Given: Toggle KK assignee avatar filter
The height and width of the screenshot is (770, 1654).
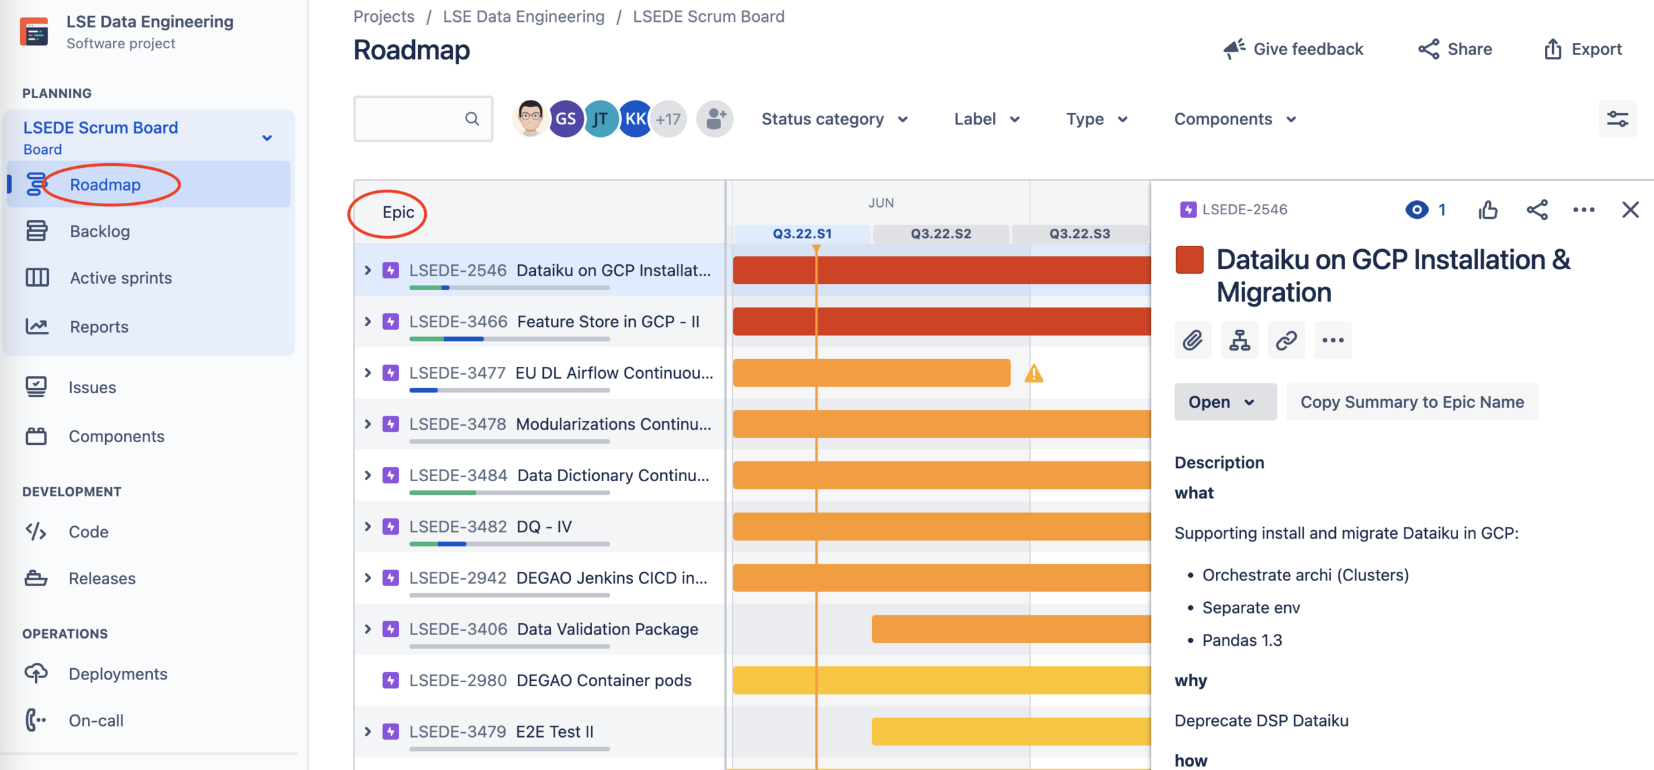Looking at the screenshot, I should pos(635,119).
